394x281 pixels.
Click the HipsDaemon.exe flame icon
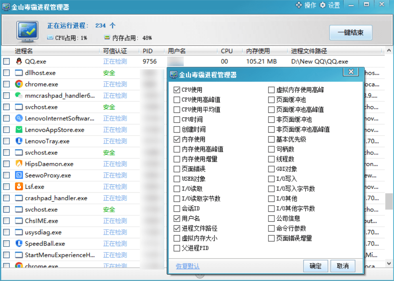(19, 164)
